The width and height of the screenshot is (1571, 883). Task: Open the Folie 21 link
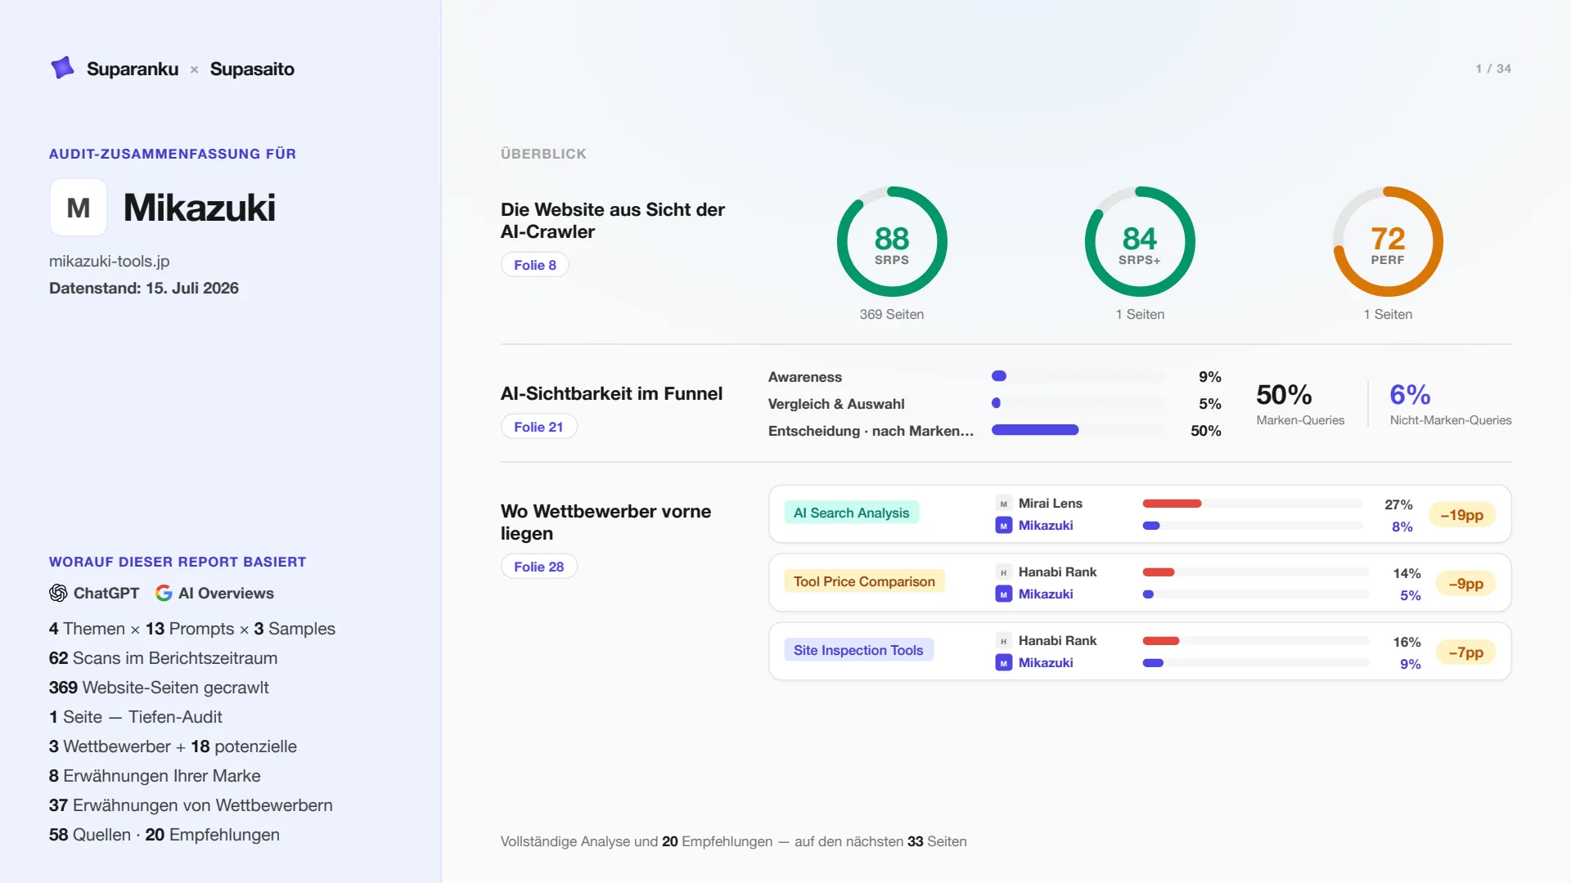click(x=538, y=427)
